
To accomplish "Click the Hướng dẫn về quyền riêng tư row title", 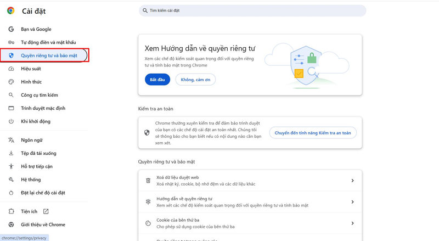I will [x=184, y=199].
